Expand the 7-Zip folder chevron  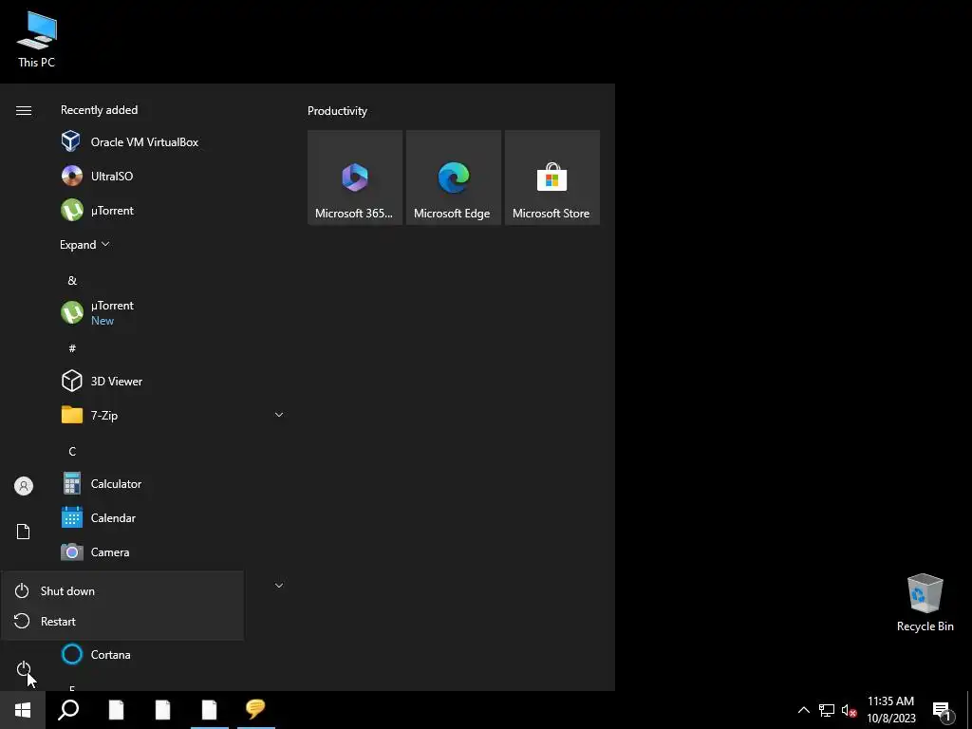point(279,415)
